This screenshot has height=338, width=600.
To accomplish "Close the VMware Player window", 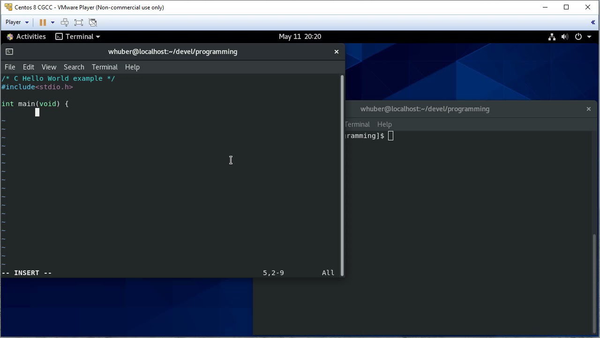I will tap(588, 7).
